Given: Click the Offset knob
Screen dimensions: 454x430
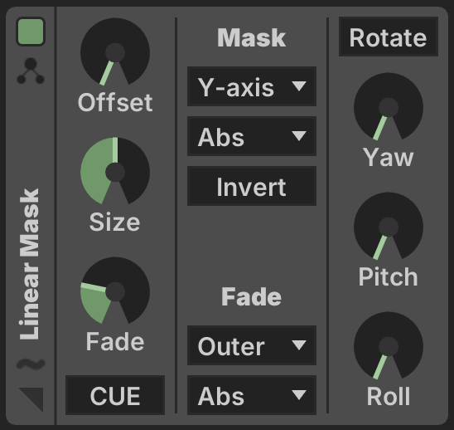Looking at the screenshot, I should 115,52.
